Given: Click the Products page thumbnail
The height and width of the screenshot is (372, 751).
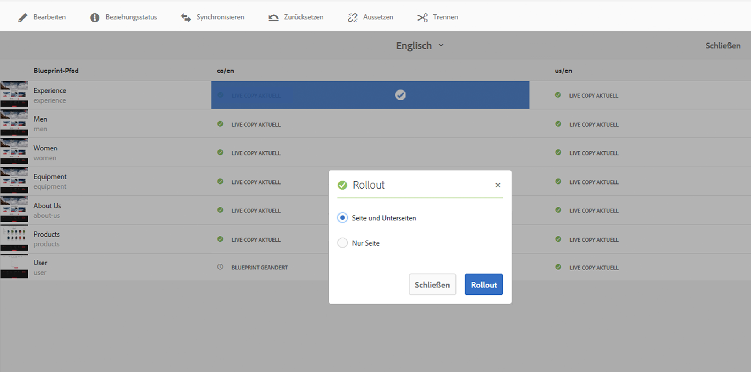Looking at the screenshot, I should click(14, 239).
